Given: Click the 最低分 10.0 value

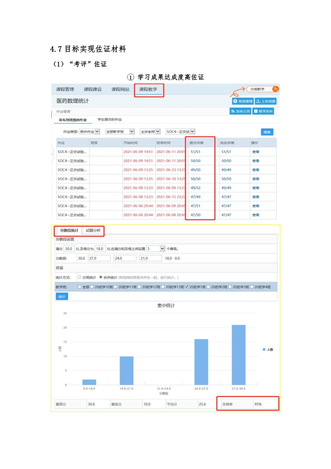Looking at the screenshot, I should pos(147,404).
